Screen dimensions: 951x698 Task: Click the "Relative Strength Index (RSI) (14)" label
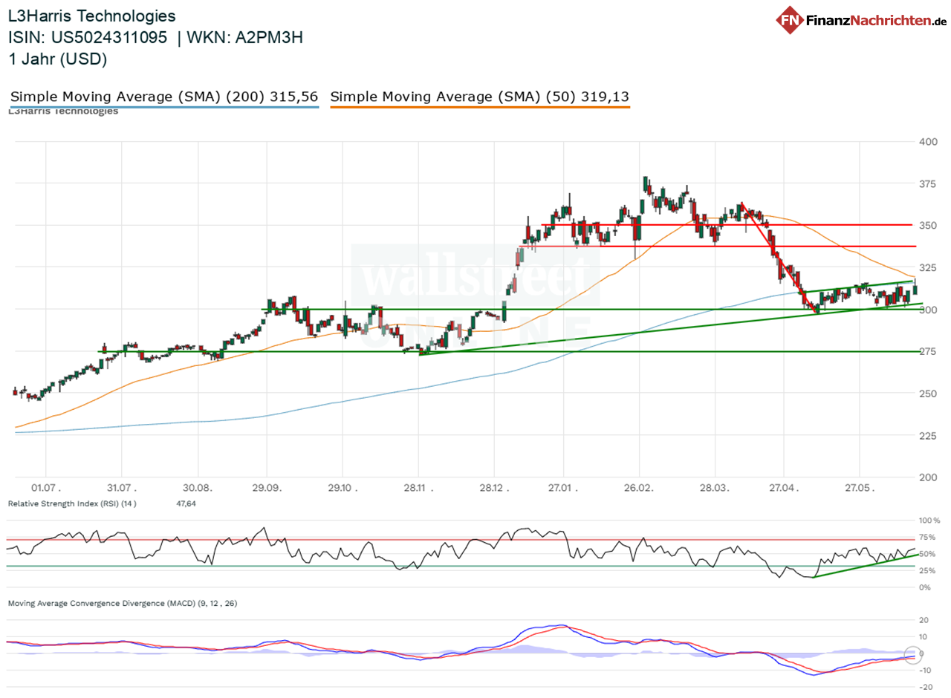(73, 503)
